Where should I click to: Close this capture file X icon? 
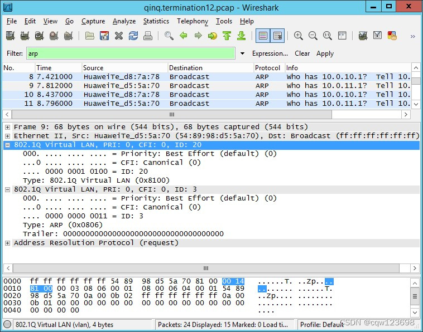[x=119, y=36]
